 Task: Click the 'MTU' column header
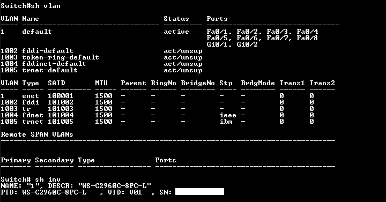101,83
